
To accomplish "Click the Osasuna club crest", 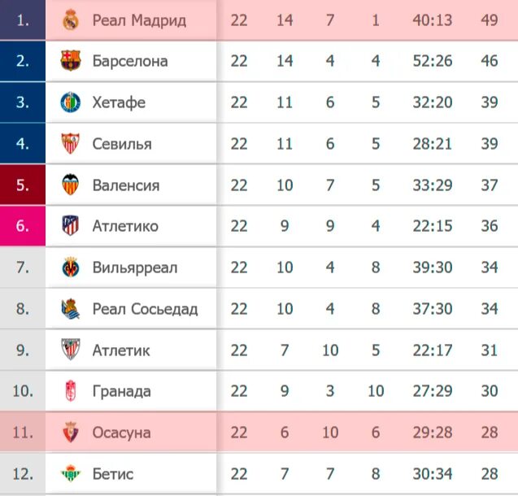I will (71, 433).
